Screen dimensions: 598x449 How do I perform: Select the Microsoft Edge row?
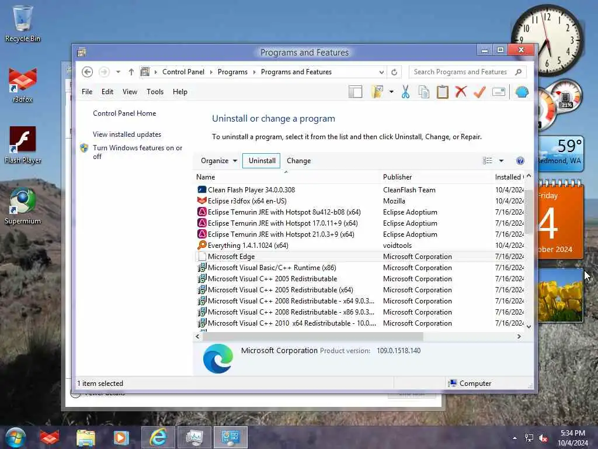360,256
